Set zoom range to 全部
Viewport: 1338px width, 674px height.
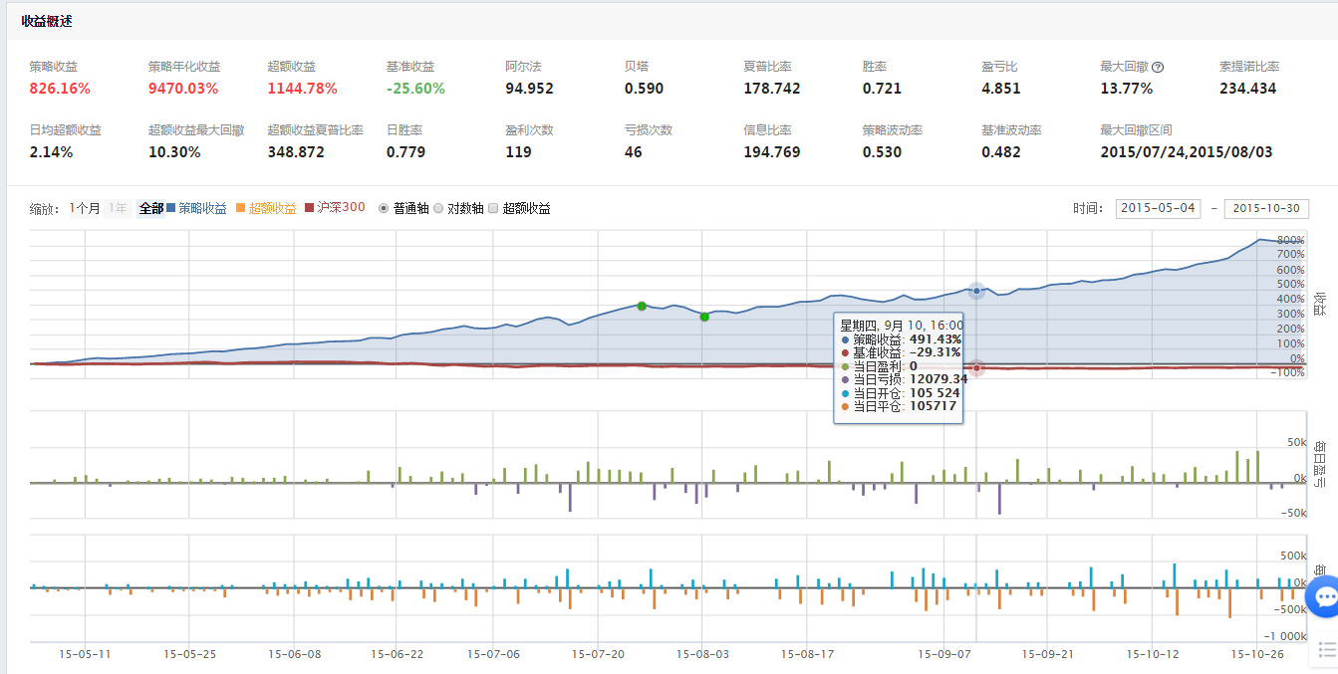(x=150, y=209)
